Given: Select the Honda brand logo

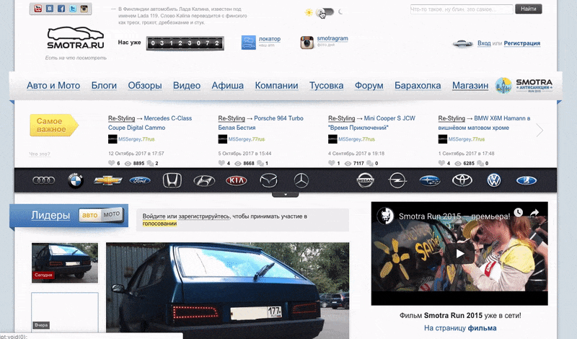Looking at the screenshot, I should pos(172,180).
